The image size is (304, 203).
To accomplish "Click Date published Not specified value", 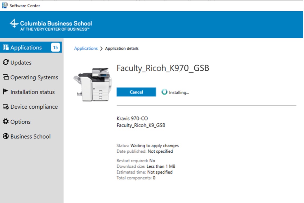I will pos(160,151).
